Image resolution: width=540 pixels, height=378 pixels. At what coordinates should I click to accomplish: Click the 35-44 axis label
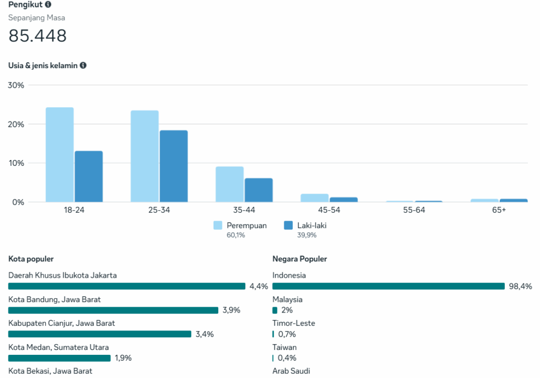coord(244,210)
